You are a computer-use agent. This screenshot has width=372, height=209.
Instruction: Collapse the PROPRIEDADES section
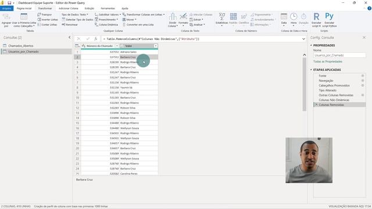pos(311,45)
